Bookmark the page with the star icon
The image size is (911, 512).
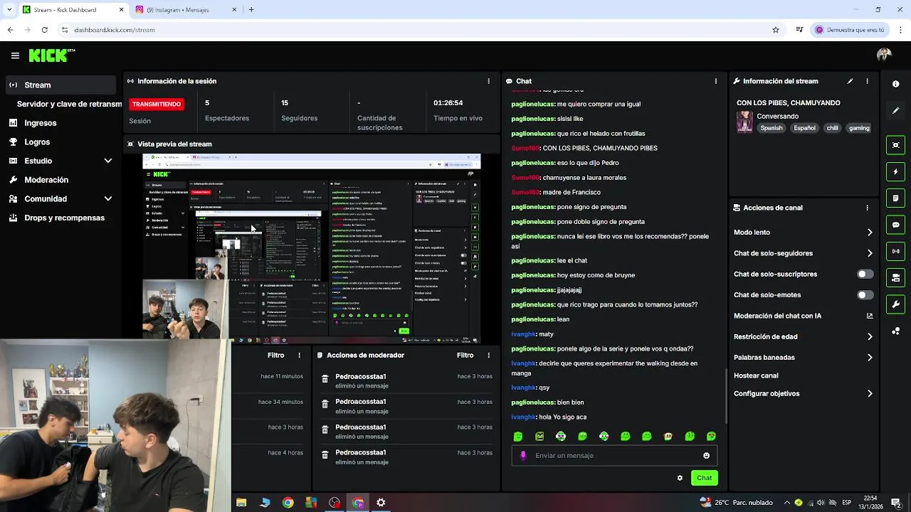pyautogui.click(x=775, y=30)
